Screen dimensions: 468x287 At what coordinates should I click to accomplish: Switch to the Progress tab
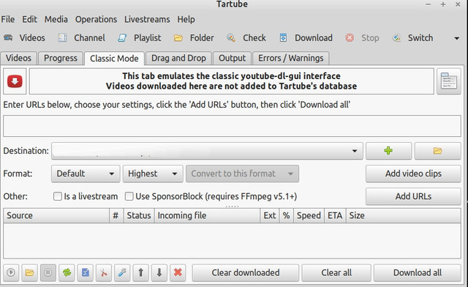click(x=61, y=58)
